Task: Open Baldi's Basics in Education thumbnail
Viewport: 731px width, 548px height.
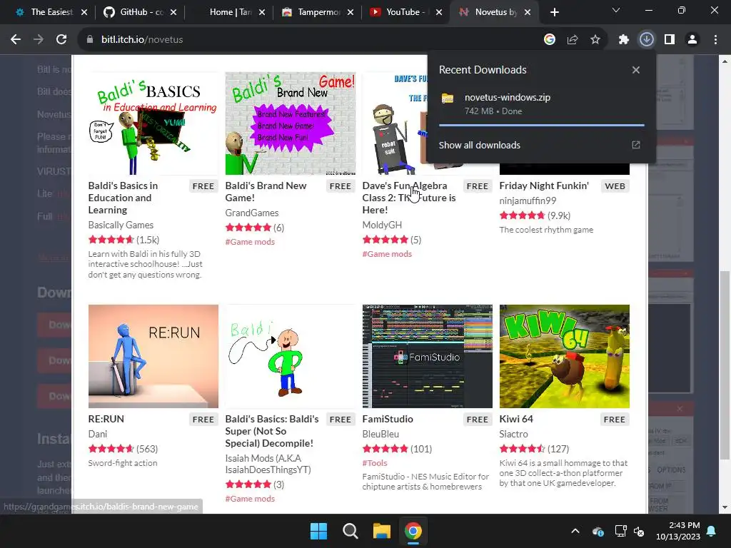Action: pos(153,123)
